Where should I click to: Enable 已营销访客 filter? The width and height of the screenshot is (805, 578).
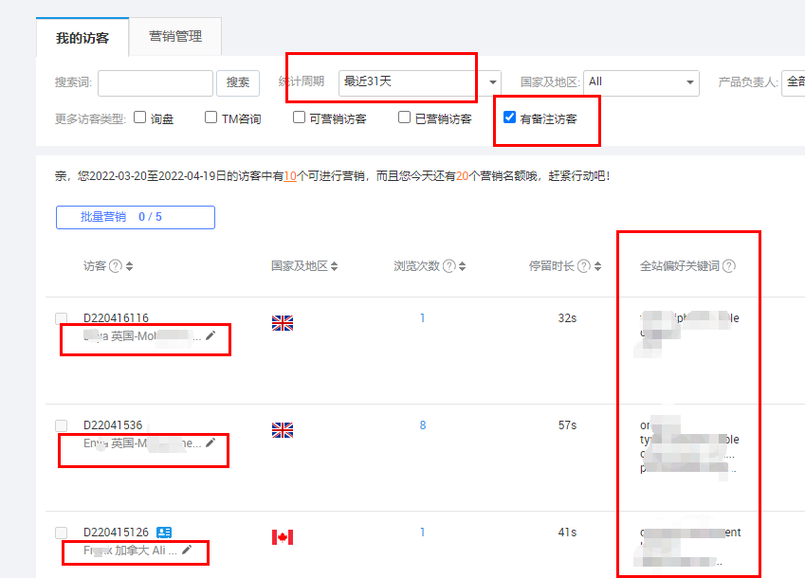point(404,117)
